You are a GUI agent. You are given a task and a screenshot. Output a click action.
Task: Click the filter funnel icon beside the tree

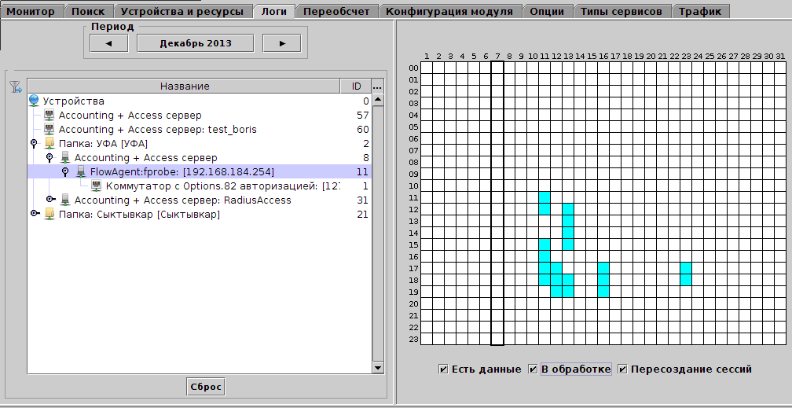(x=16, y=86)
